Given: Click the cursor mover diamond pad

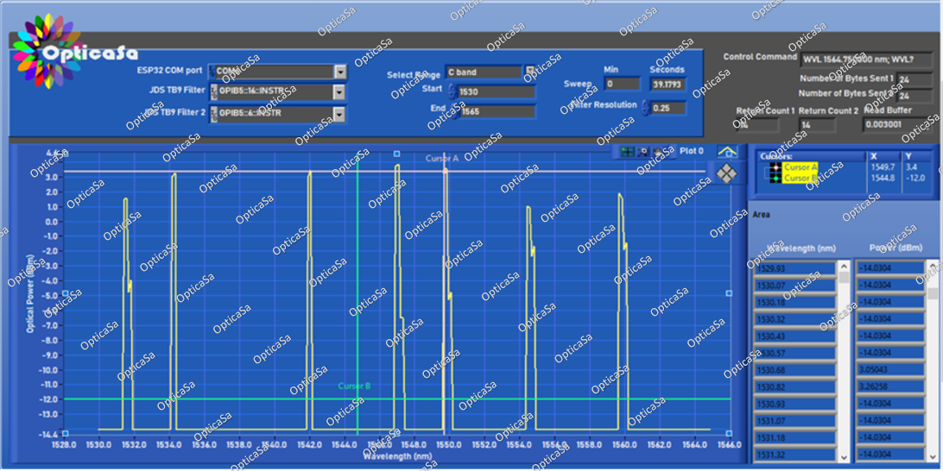Looking at the screenshot, I should [727, 173].
